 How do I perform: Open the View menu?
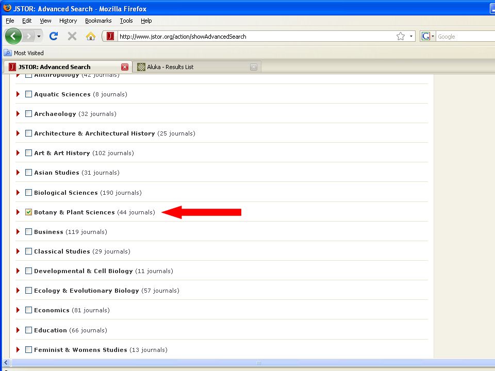(x=45, y=21)
